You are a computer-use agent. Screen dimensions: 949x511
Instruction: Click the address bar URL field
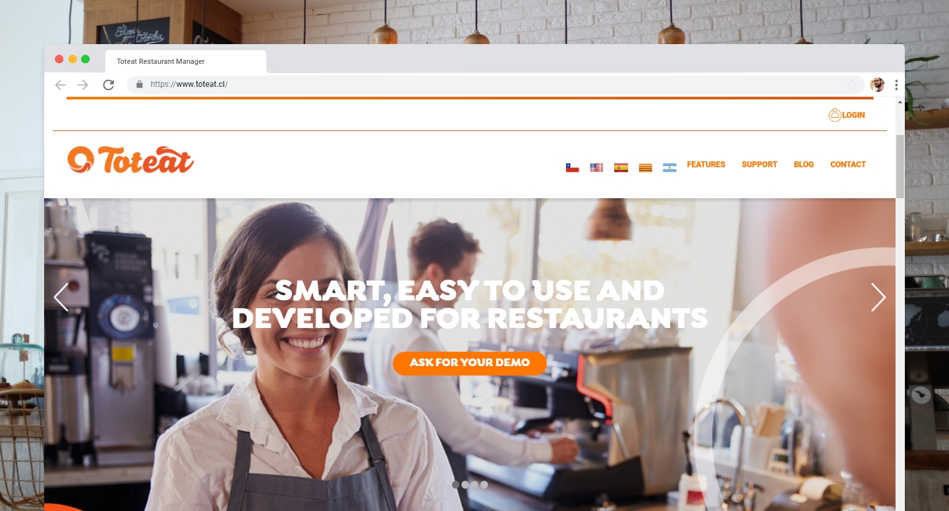coord(494,84)
